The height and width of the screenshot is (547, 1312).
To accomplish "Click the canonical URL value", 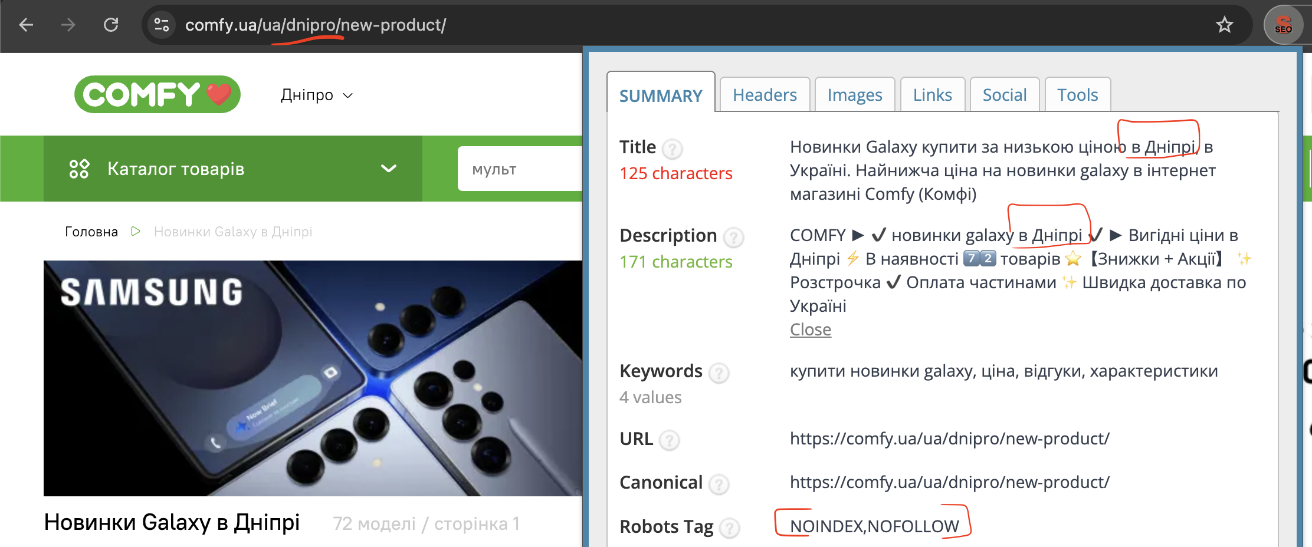I will 950,482.
